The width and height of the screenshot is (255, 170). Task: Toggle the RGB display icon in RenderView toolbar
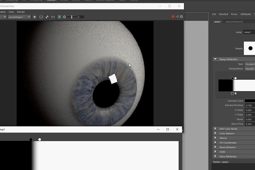tap(41, 17)
